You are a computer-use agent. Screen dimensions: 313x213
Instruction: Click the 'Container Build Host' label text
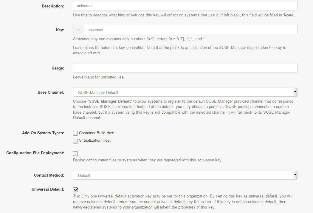click(97, 133)
